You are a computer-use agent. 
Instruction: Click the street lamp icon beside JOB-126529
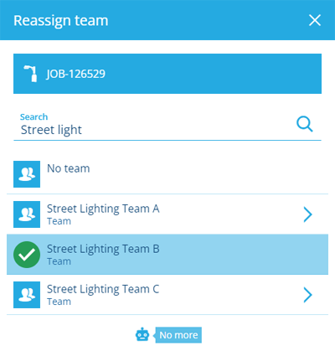(31, 74)
